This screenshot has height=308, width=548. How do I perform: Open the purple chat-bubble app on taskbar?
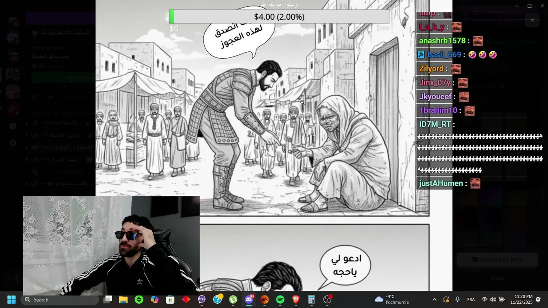pos(202,299)
